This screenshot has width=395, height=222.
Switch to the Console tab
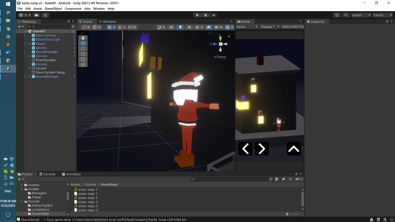47,174
